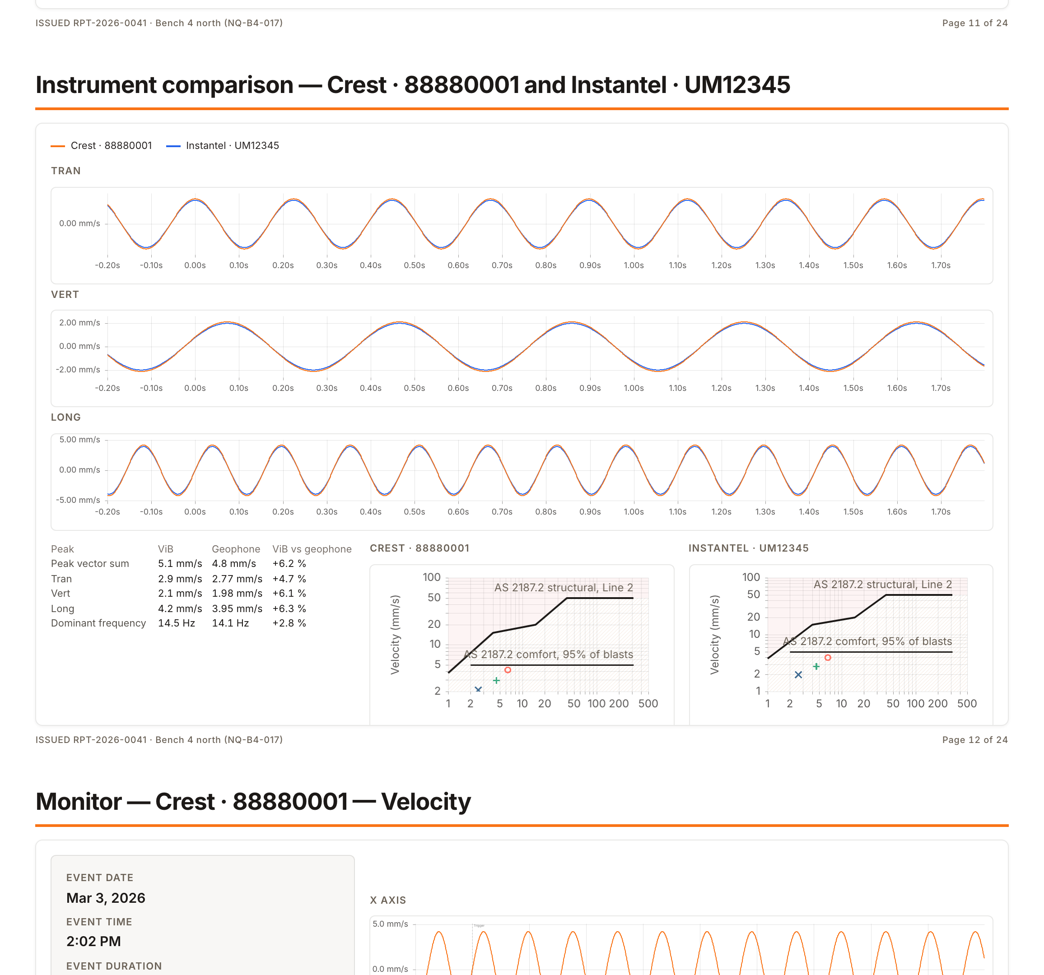Click AS 2187.2 comfort label in Instantel chart
Image resolution: width=1044 pixels, height=975 pixels.
click(x=867, y=641)
